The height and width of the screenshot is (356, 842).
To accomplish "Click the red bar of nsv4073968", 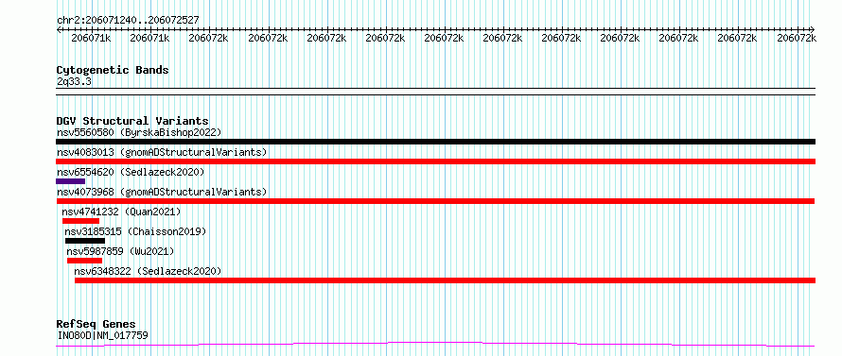I will [x=435, y=201].
